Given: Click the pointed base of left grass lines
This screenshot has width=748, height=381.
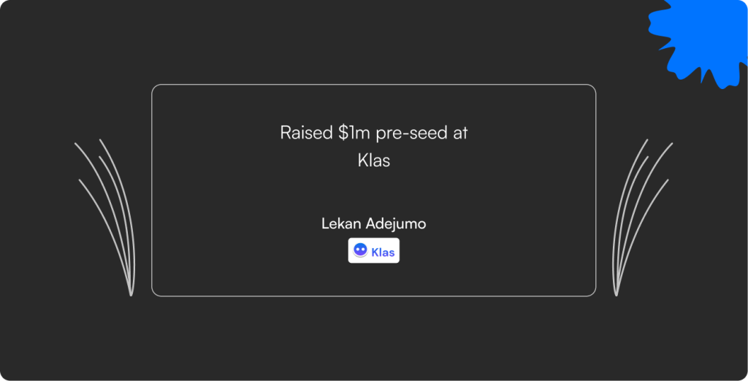Looking at the screenshot, I should [x=131, y=291].
